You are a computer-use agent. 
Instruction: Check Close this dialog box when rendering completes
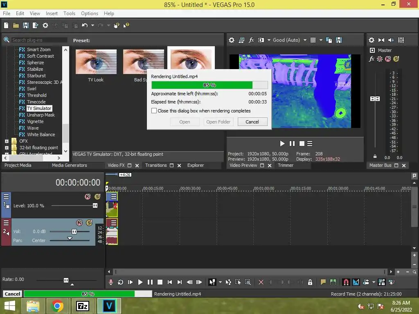(x=154, y=110)
